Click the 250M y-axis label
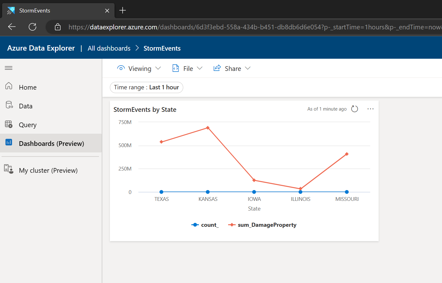 [125, 169]
